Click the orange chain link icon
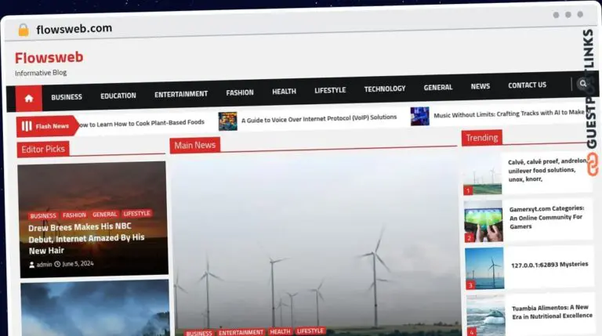602x336 pixels. click(x=592, y=163)
